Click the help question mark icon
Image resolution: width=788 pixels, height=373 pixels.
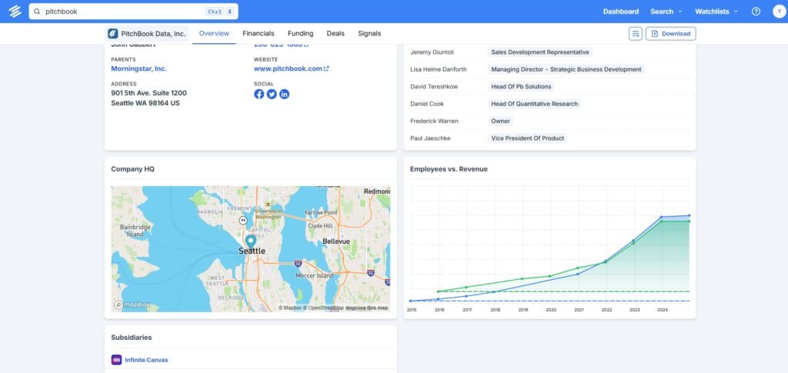tap(756, 12)
